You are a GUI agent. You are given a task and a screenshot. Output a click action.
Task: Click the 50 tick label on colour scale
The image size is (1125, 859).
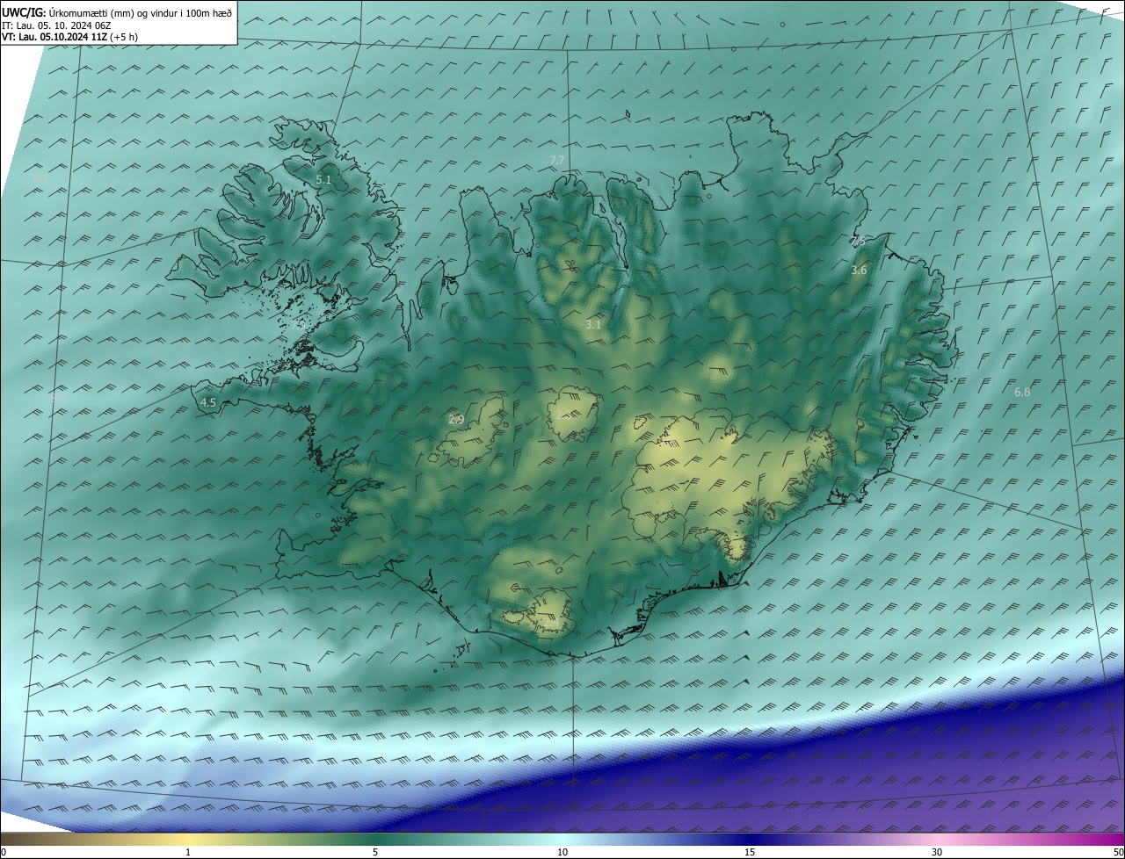click(x=1118, y=852)
